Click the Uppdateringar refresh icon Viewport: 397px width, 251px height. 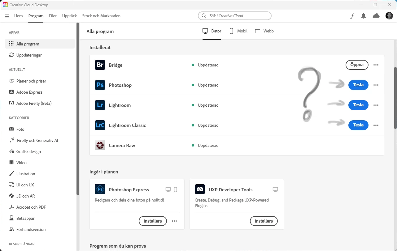coord(11,55)
